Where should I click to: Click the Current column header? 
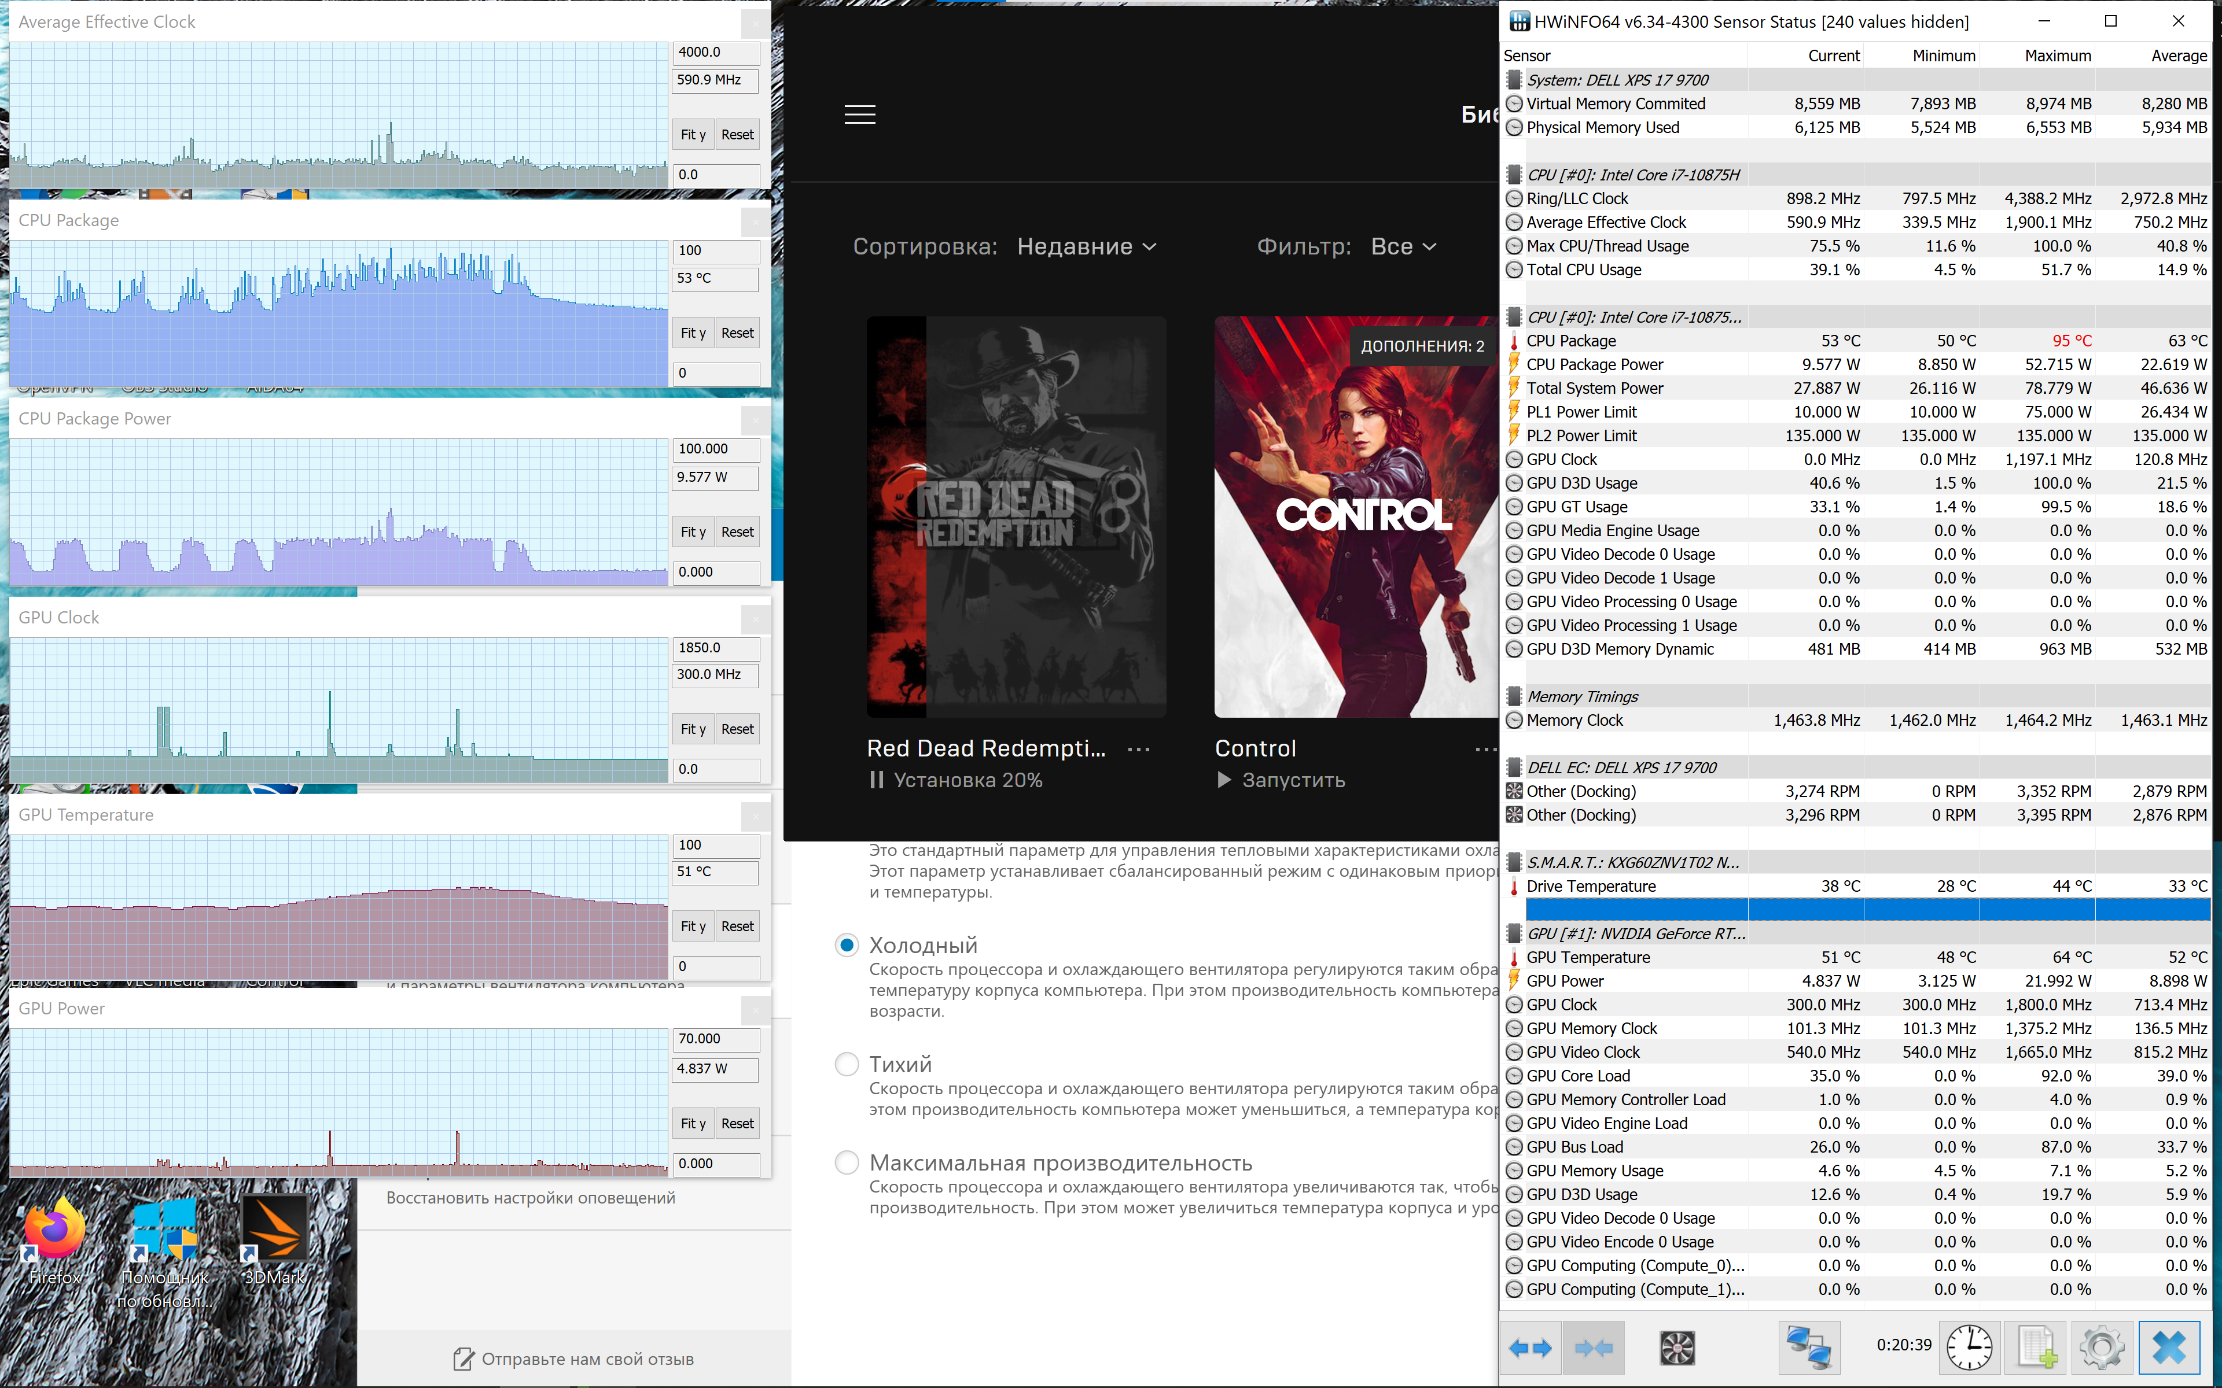point(1834,56)
